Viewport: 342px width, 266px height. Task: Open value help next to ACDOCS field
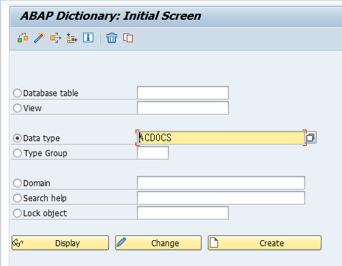click(311, 138)
